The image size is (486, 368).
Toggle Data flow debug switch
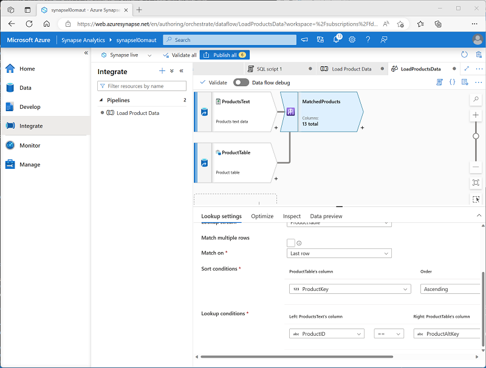point(241,83)
